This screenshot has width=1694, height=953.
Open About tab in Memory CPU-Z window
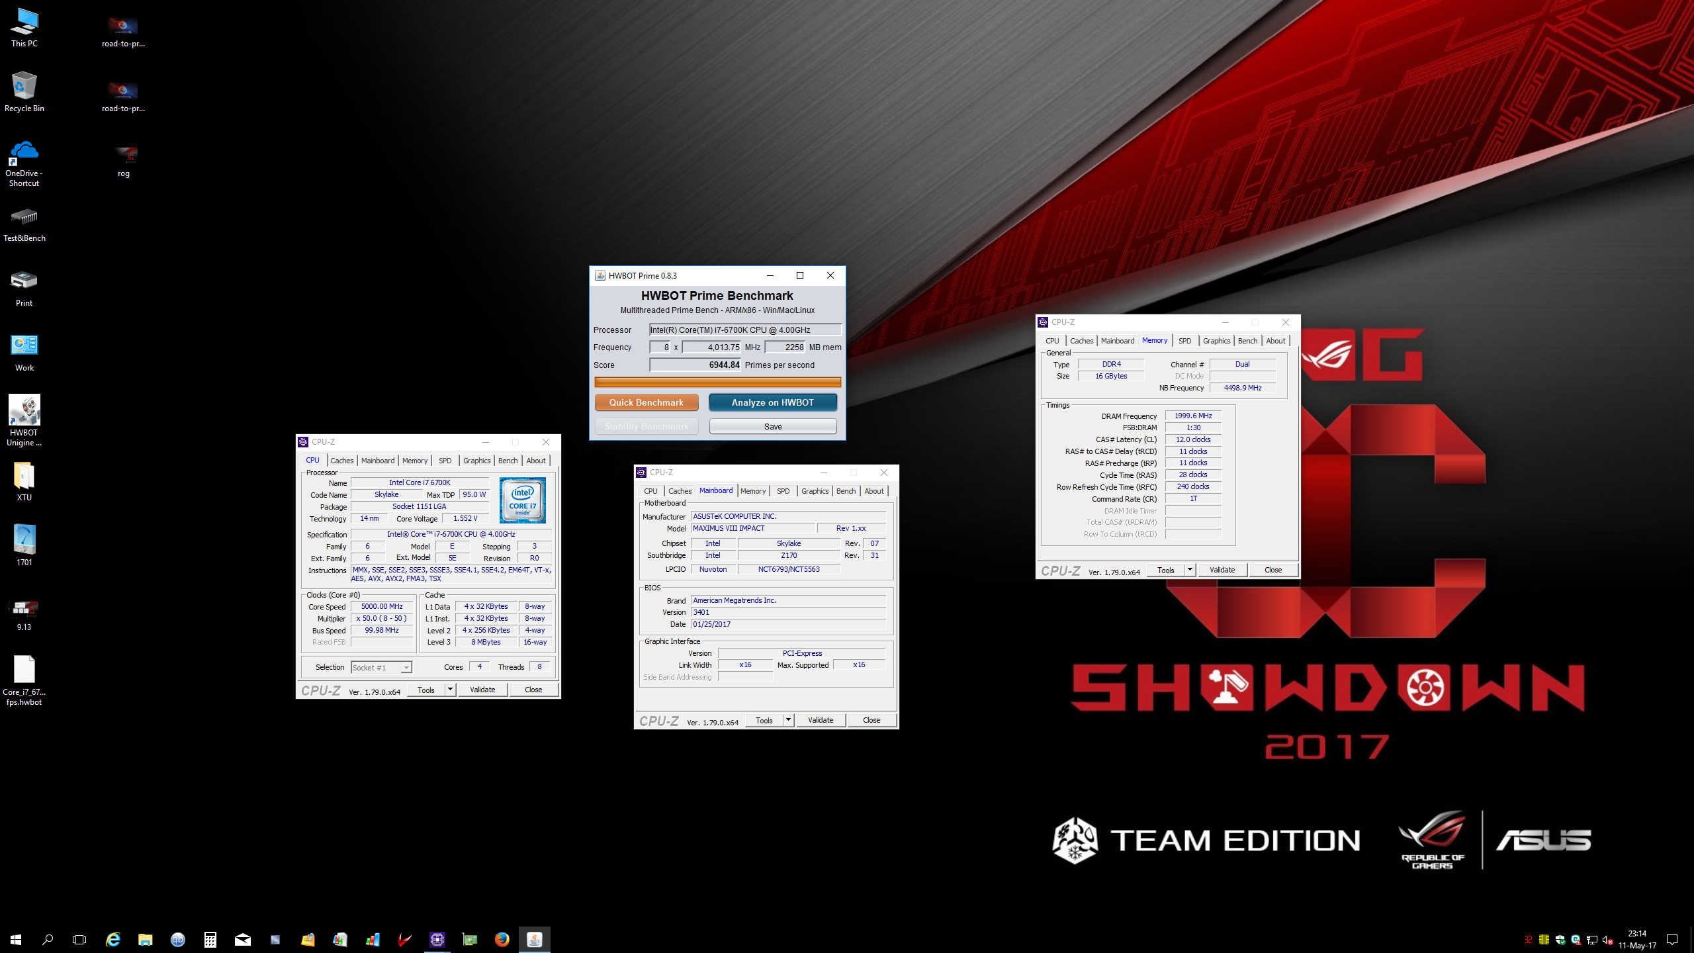coord(1276,341)
